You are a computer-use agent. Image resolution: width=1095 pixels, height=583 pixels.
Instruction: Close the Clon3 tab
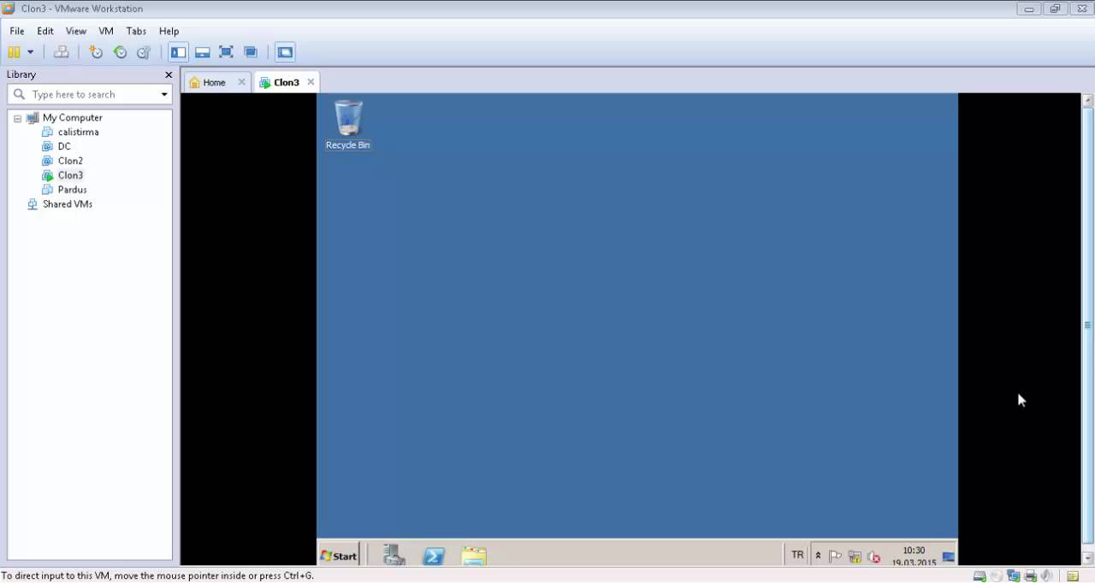point(311,82)
